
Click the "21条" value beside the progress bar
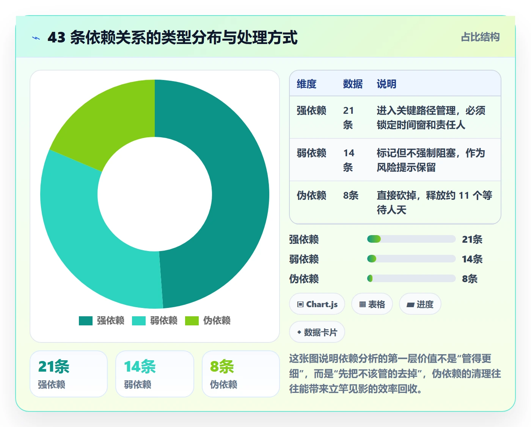point(472,239)
